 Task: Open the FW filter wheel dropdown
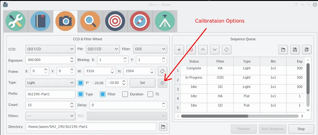click(103, 49)
